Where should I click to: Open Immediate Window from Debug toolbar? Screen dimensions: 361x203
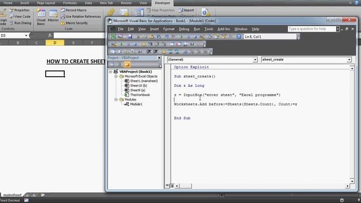coord(179,44)
